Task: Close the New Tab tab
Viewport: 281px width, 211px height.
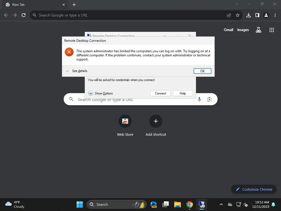Action: pos(64,5)
